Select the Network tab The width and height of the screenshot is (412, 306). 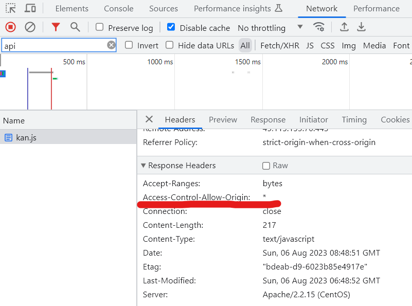[x=321, y=9]
